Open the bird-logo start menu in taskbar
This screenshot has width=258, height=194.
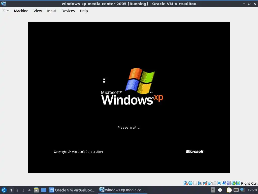coord(4,190)
